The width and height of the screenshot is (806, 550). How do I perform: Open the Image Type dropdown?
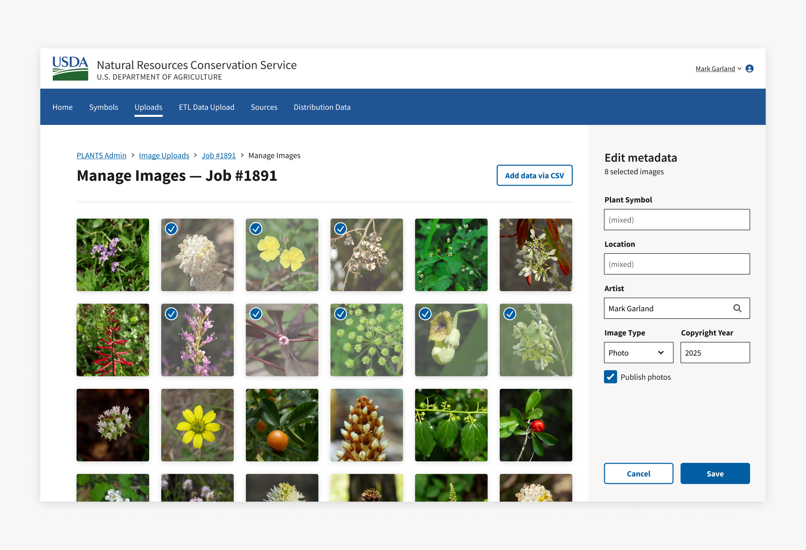(x=638, y=353)
